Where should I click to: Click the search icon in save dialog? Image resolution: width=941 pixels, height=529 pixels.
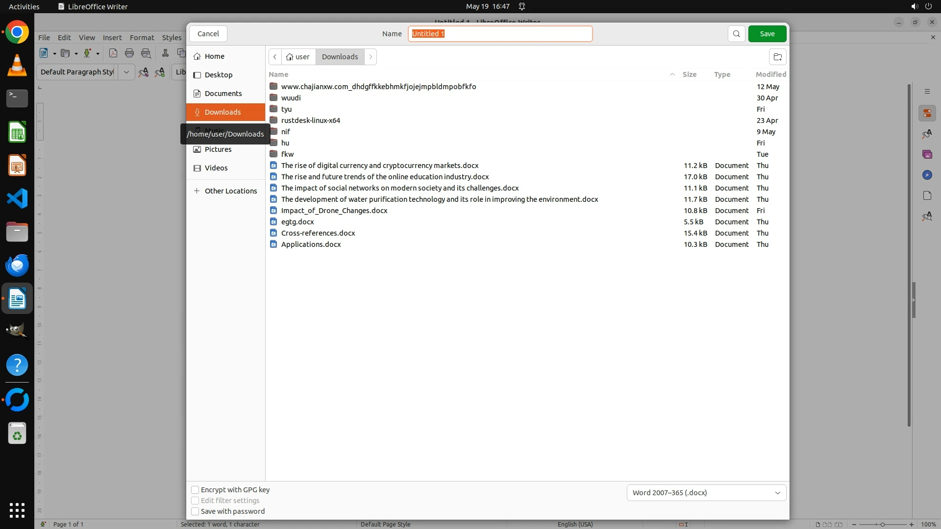click(736, 34)
